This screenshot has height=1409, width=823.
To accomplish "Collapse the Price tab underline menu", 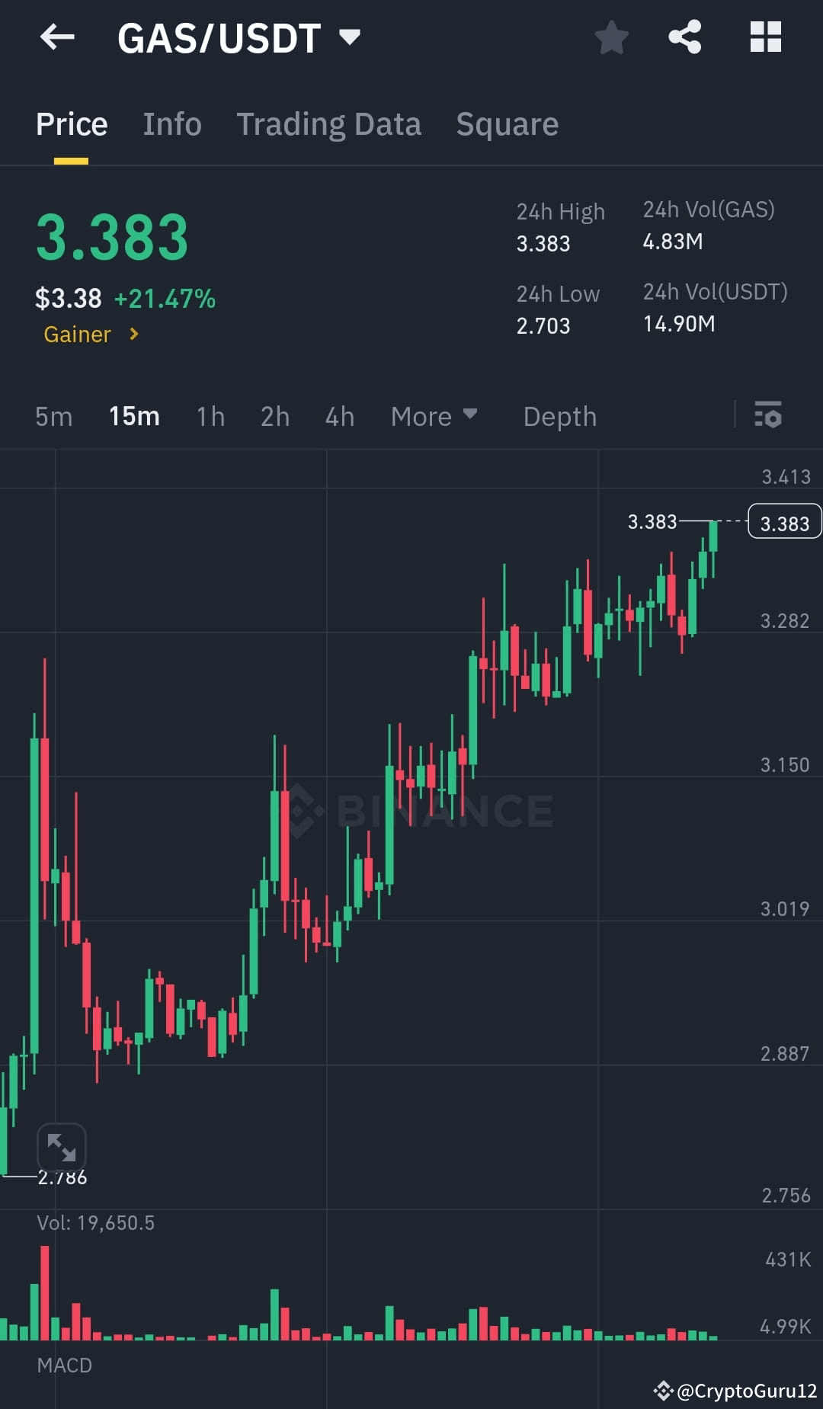I will point(71,123).
